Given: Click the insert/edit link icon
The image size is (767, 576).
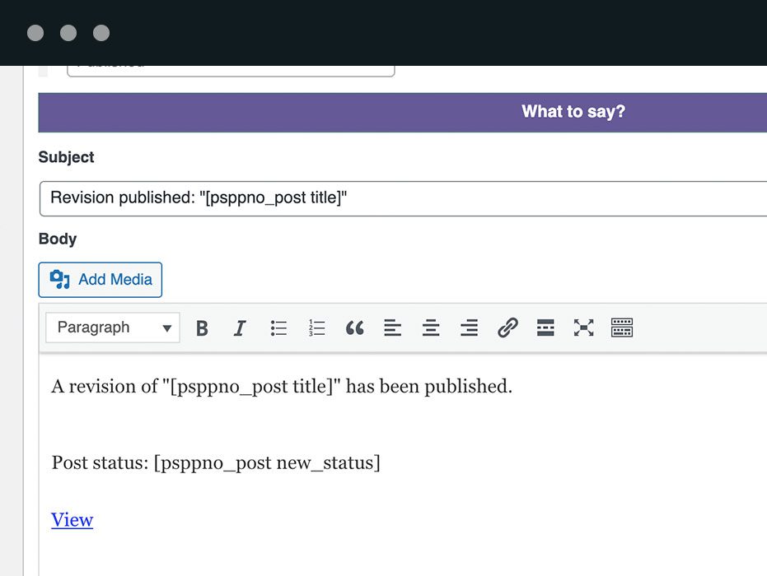Looking at the screenshot, I should click(507, 328).
